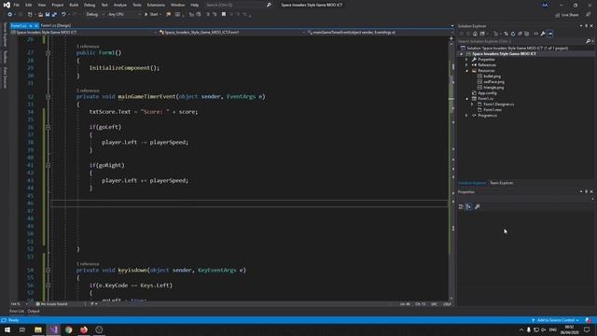Collapse the mainGameTimerEvent method in the code editor
This screenshot has height=336, width=597.
click(48, 97)
